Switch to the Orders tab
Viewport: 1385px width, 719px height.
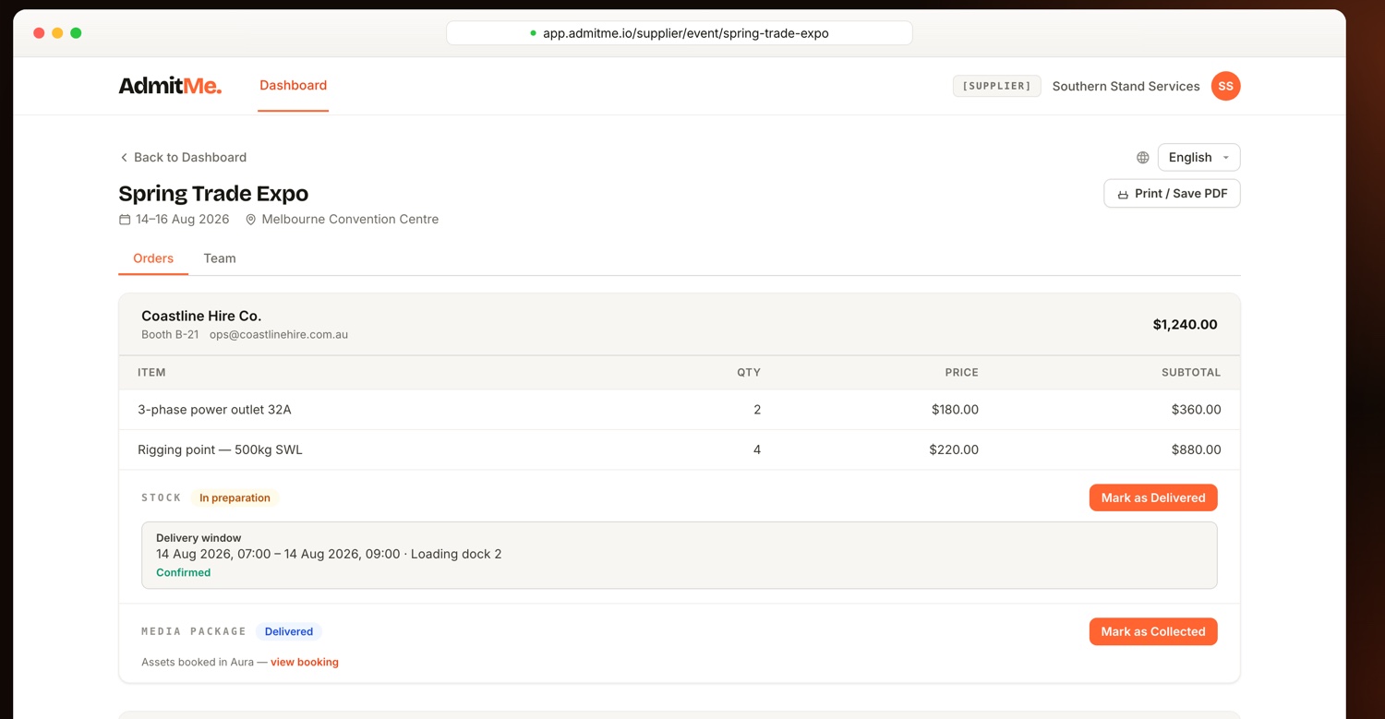point(153,258)
